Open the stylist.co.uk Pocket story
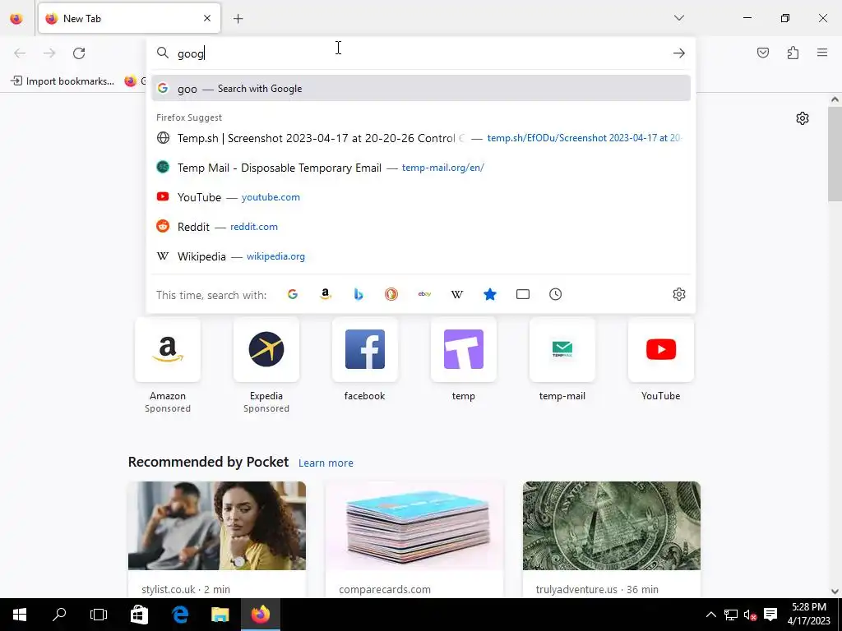This screenshot has height=631, width=842. pyautogui.click(x=217, y=539)
